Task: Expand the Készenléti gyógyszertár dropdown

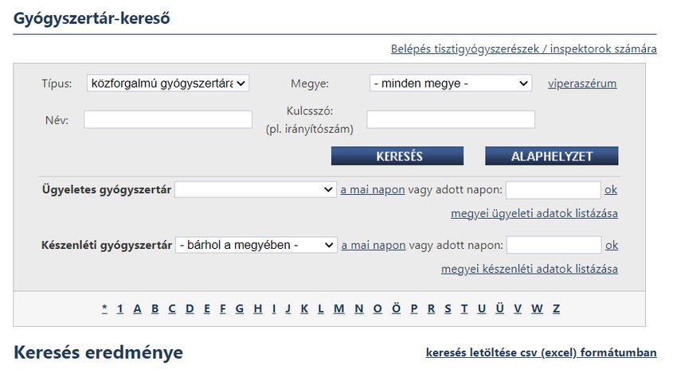Action: click(x=256, y=246)
